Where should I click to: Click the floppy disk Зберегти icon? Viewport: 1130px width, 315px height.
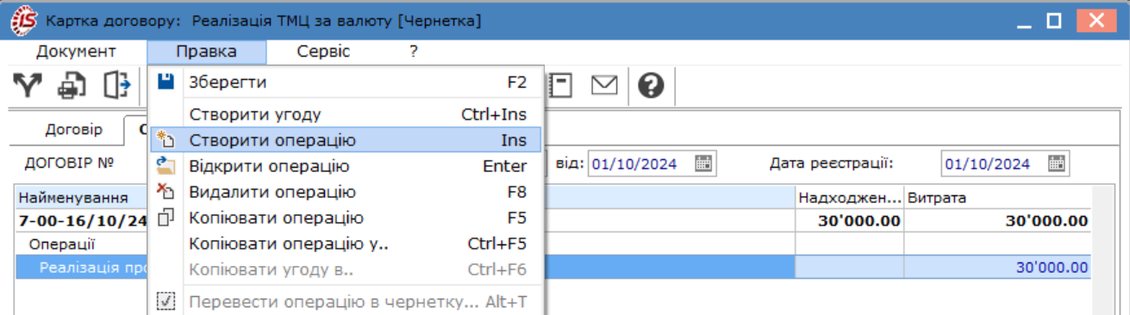pos(166,83)
